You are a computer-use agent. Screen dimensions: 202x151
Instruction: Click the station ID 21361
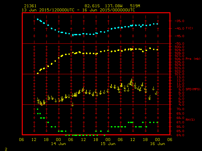pos(30,6)
